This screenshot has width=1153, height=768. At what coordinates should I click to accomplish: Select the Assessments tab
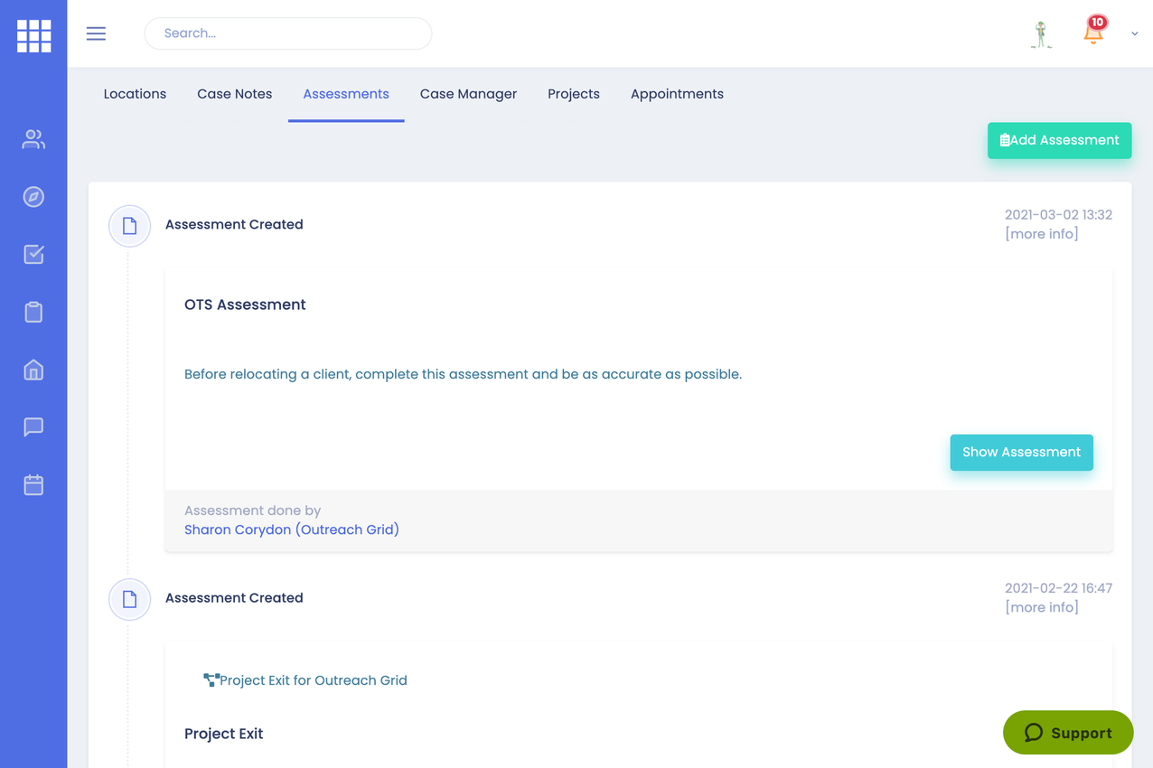tap(346, 94)
